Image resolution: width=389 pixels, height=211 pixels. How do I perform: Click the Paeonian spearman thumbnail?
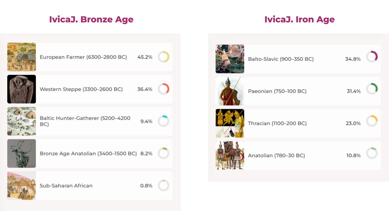pos(230,91)
